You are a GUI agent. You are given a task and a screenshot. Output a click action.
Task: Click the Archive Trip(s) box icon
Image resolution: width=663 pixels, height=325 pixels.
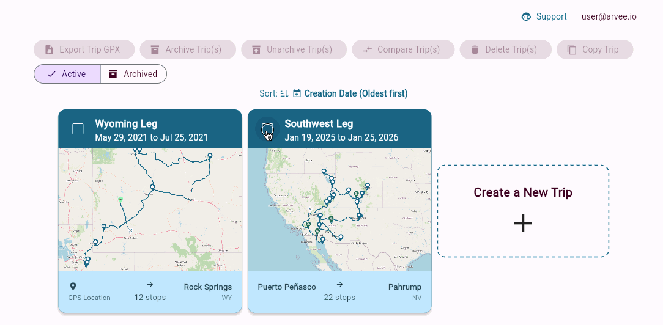(155, 50)
